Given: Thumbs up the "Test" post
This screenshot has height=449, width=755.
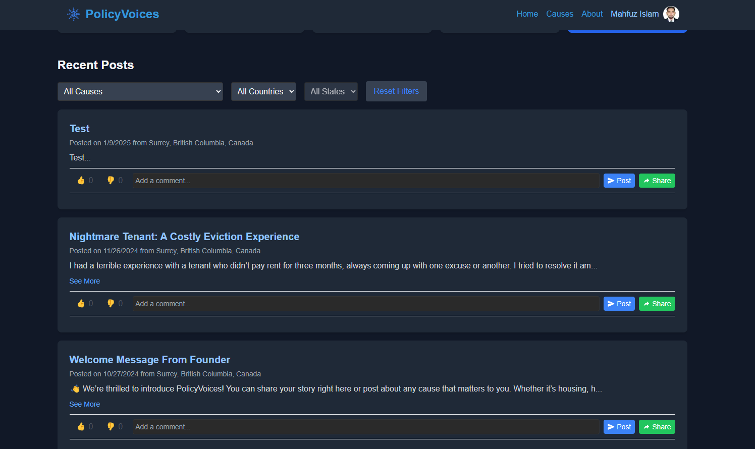Looking at the screenshot, I should [81, 180].
